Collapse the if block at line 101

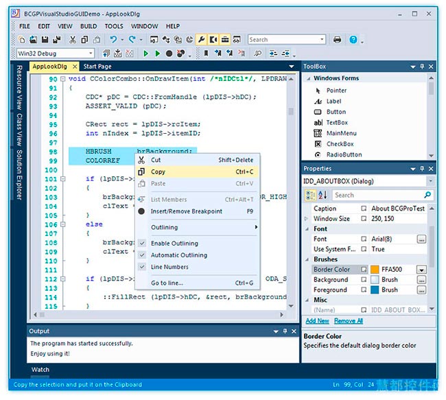(63, 179)
